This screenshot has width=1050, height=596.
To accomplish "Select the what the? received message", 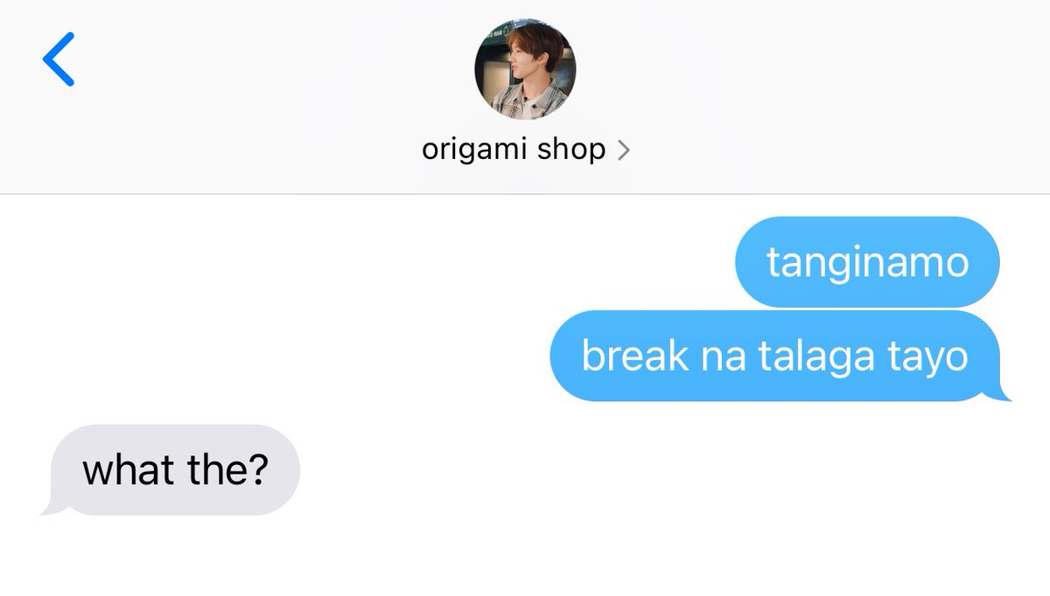I will tap(175, 470).
